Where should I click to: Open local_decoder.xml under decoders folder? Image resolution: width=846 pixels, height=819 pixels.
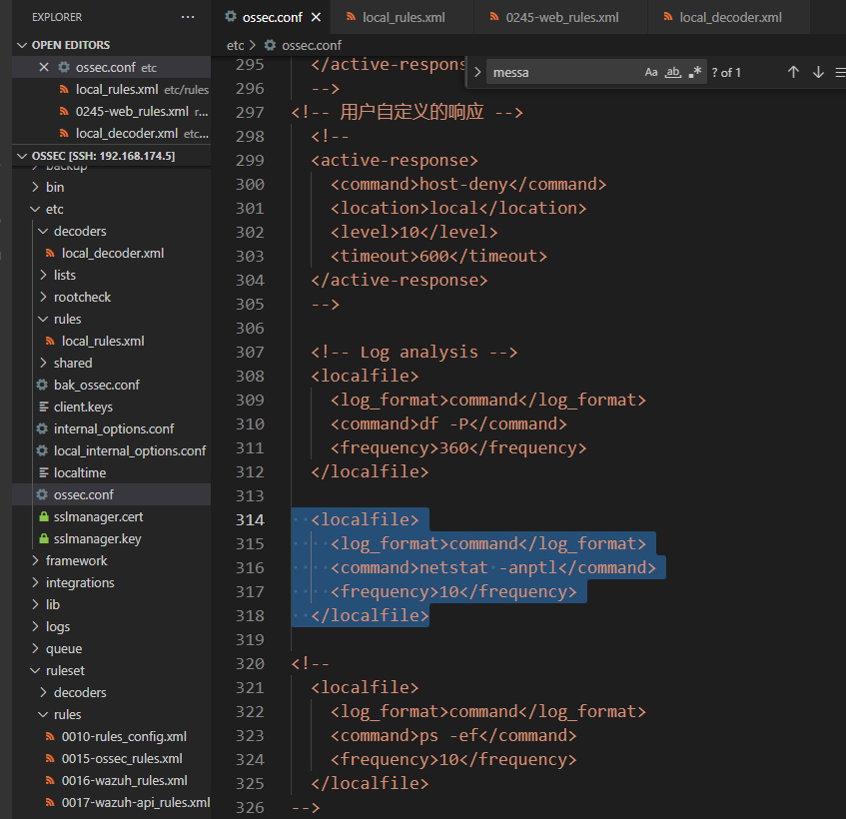111,254
